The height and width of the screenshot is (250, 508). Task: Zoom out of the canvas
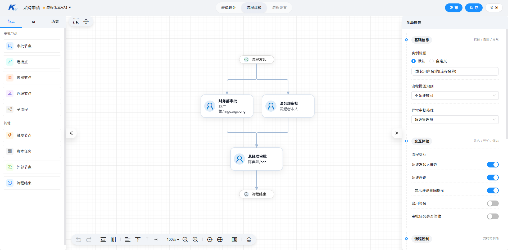click(x=185, y=240)
